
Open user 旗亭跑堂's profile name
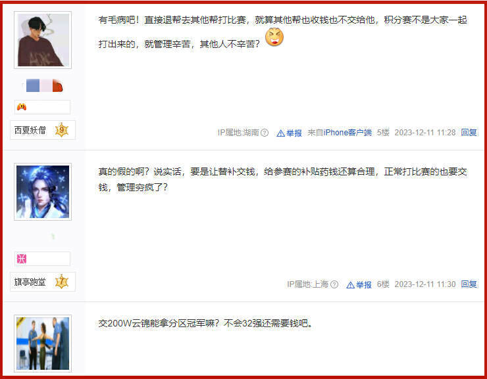(x=30, y=282)
